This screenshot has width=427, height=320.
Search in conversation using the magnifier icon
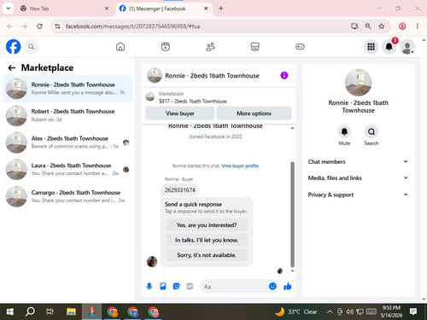pos(371,131)
